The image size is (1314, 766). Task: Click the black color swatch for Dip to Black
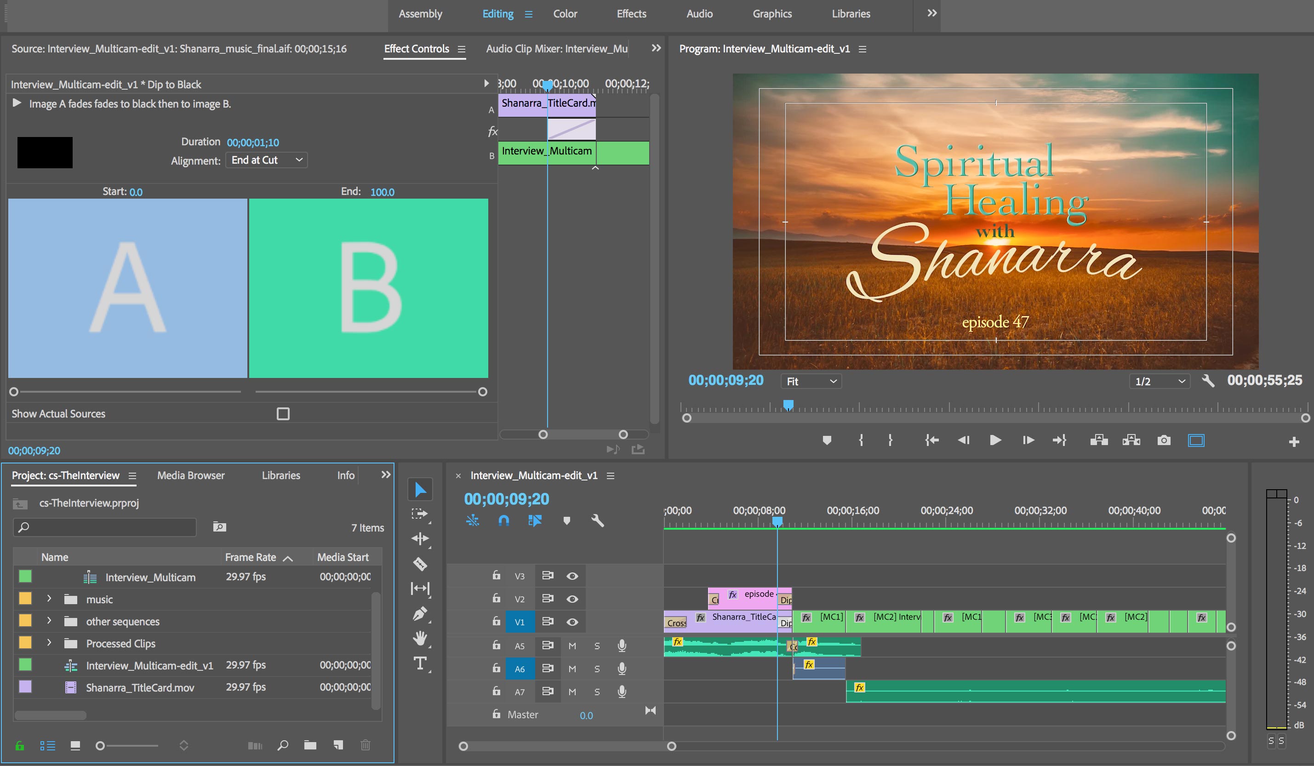(45, 153)
